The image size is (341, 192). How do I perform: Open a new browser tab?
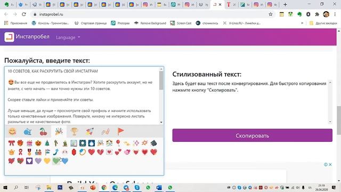[x=285, y=4]
